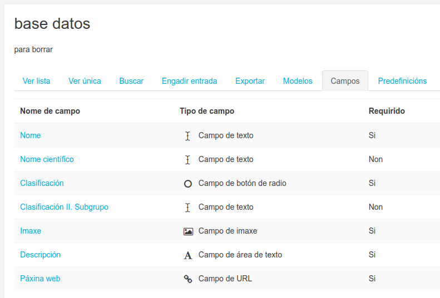Click the text area icon for Descripción
Screen dimensions: 440x298
(188, 255)
